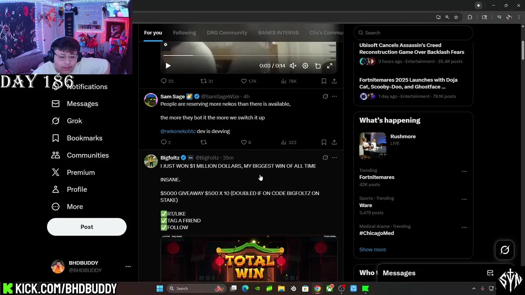Switch to the Following tab

point(185,33)
